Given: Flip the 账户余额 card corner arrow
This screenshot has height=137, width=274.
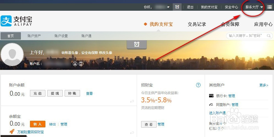Looking at the screenshot, I should (x=132, y=101).
